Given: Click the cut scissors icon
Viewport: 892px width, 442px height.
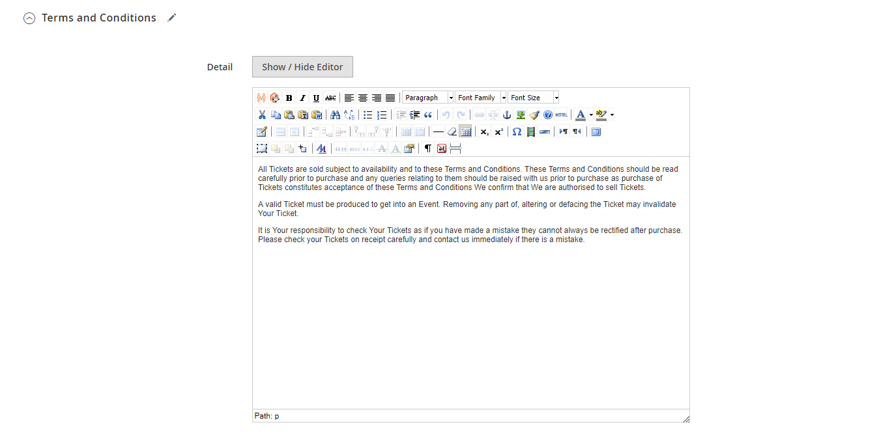Looking at the screenshot, I should tap(262, 115).
